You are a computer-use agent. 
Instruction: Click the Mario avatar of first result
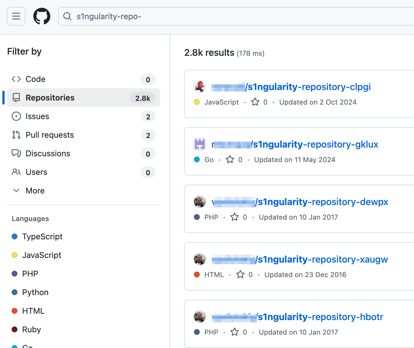[200, 87]
